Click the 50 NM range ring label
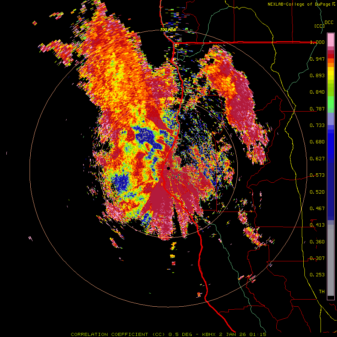 pos(168,99)
